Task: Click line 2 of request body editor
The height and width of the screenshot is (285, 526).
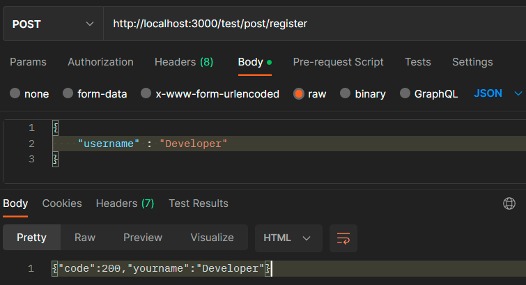Action: [289, 144]
